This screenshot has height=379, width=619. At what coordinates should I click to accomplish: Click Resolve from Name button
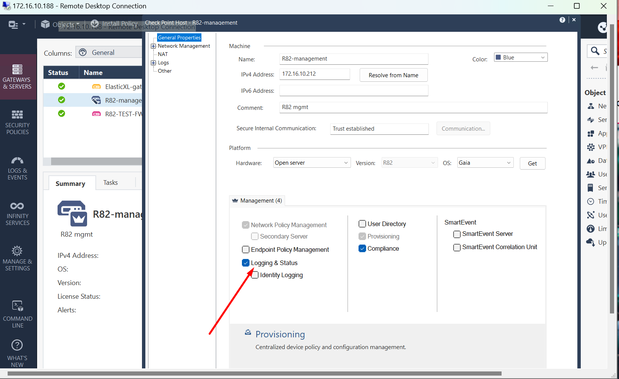(x=393, y=75)
